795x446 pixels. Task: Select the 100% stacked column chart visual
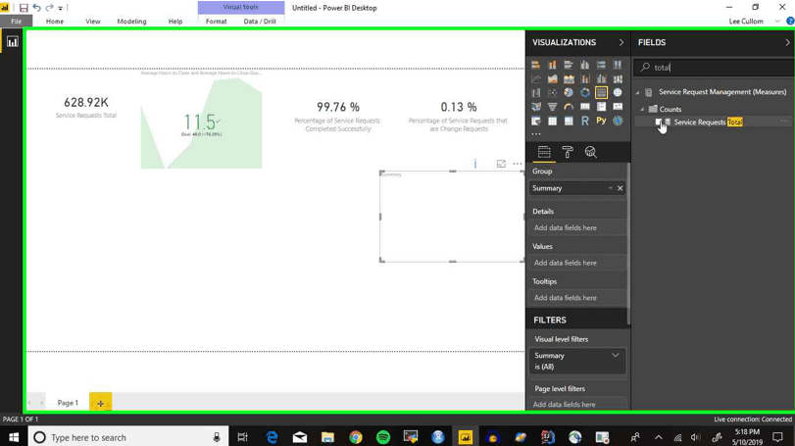tap(618, 65)
